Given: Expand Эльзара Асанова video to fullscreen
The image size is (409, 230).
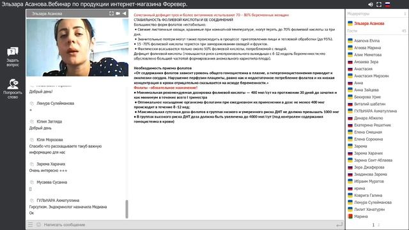Looking at the screenshot, I should [111, 13].
